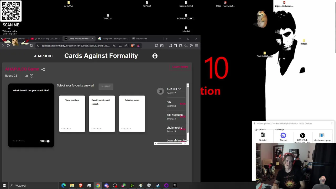Click the Wyszukaj taskbar search box
The width and height of the screenshot is (336, 189).
34,186
